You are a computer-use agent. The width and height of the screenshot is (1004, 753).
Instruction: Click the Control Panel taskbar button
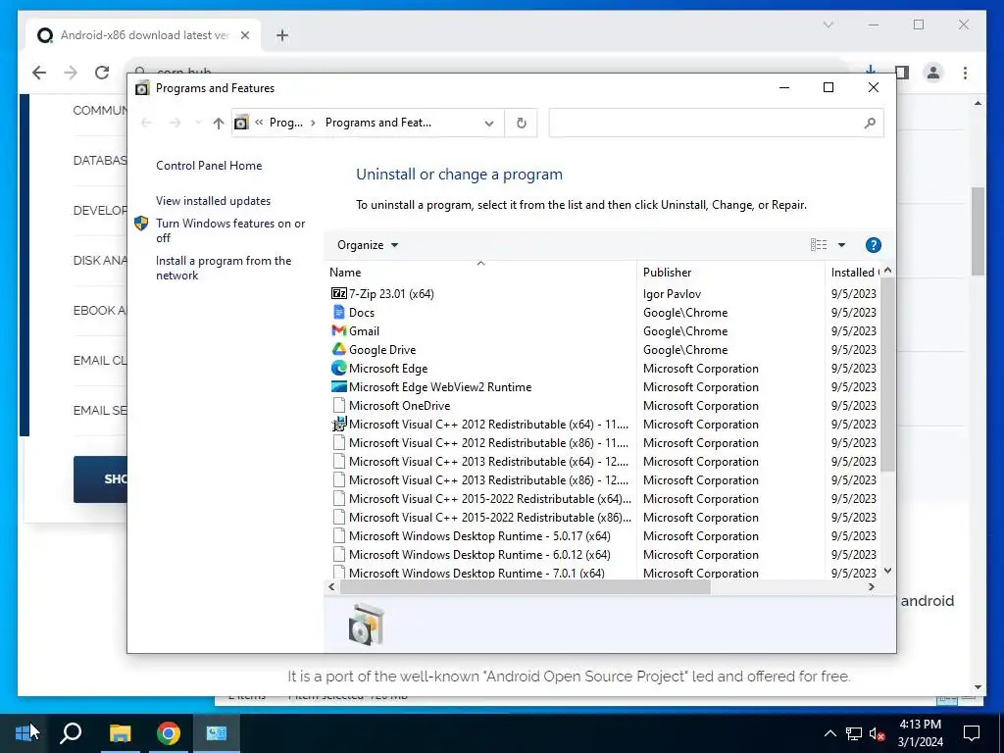tap(217, 732)
